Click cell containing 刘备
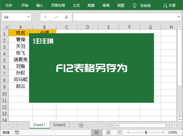This screenshot has height=136, width=183. pos(19,66)
